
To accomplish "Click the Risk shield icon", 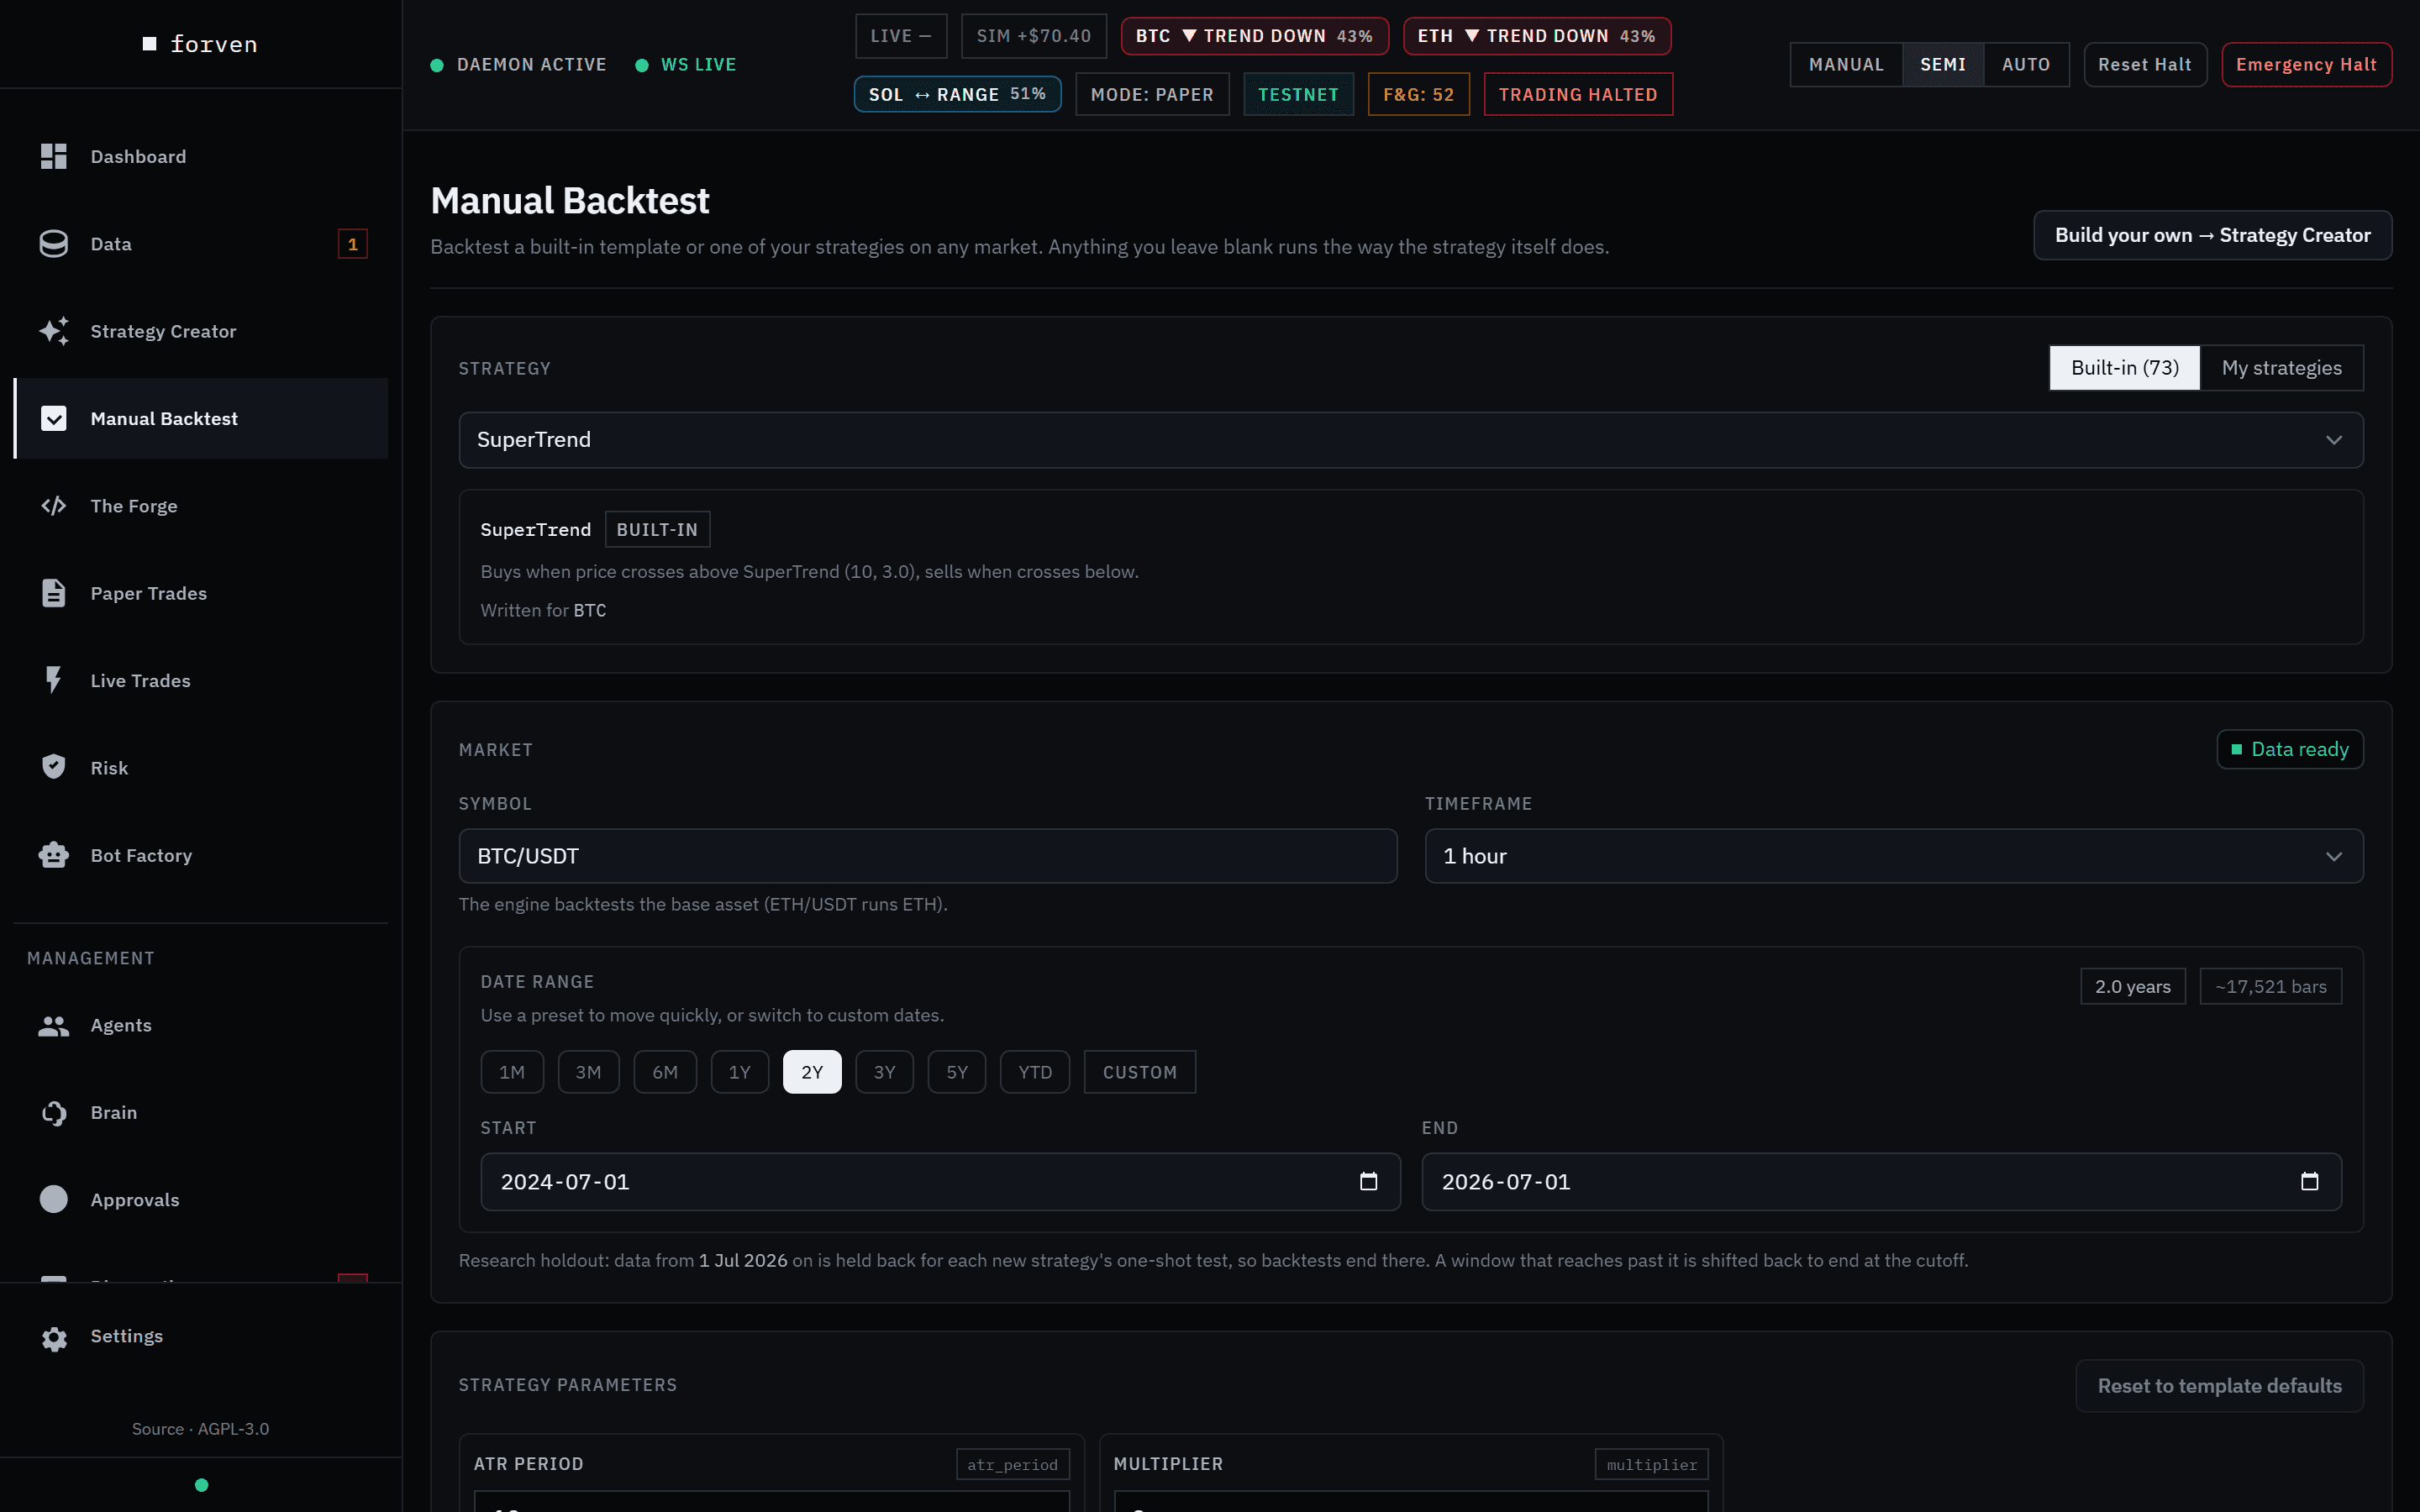I will (x=53, y=767).
